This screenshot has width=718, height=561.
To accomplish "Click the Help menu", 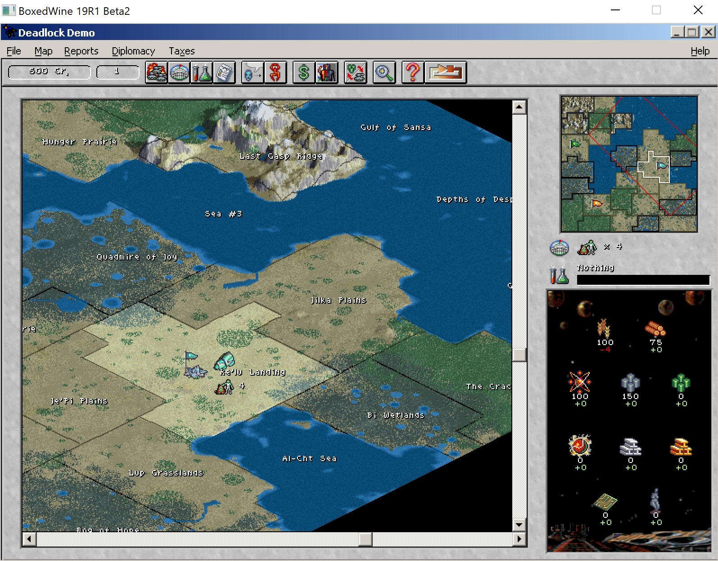I will pyautogui.click(x=700, y=51).
